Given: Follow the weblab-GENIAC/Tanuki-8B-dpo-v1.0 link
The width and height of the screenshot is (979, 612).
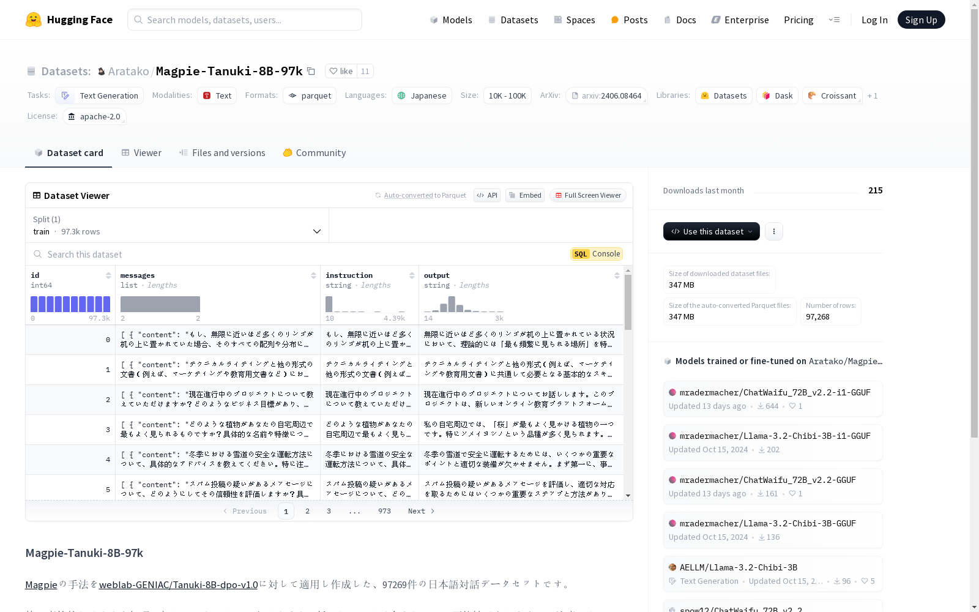Looking at the screenshot, I should coord(178,584).
